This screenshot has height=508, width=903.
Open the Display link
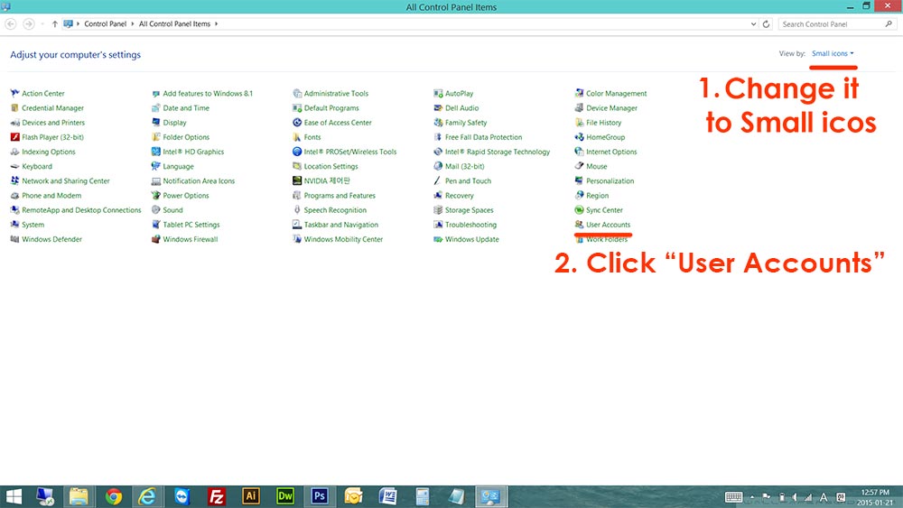click(174, 123)
